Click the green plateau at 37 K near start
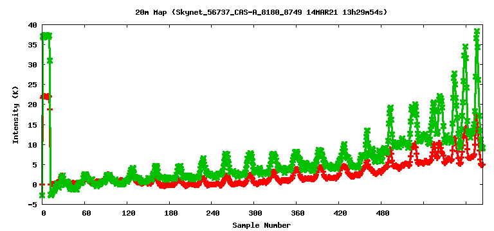The image size is (494, 231). tap(46, 36)
